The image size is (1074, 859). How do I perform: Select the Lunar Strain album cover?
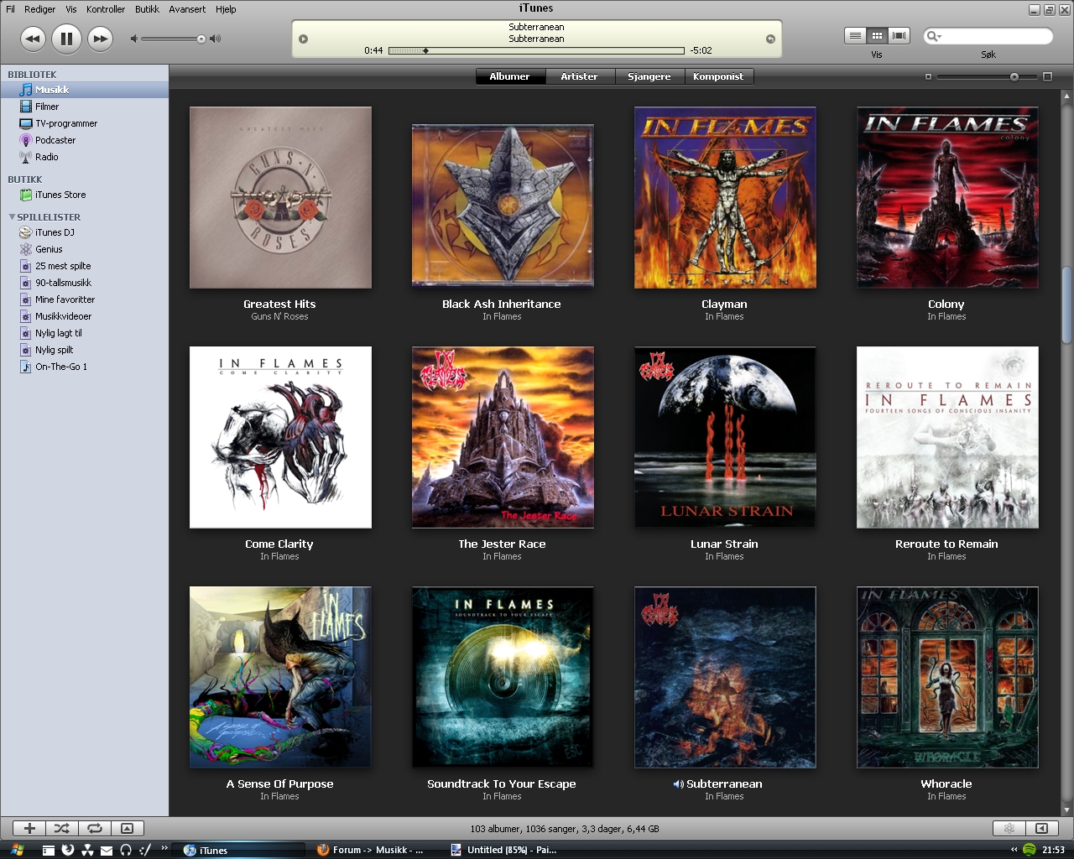(x=725, y=437)
